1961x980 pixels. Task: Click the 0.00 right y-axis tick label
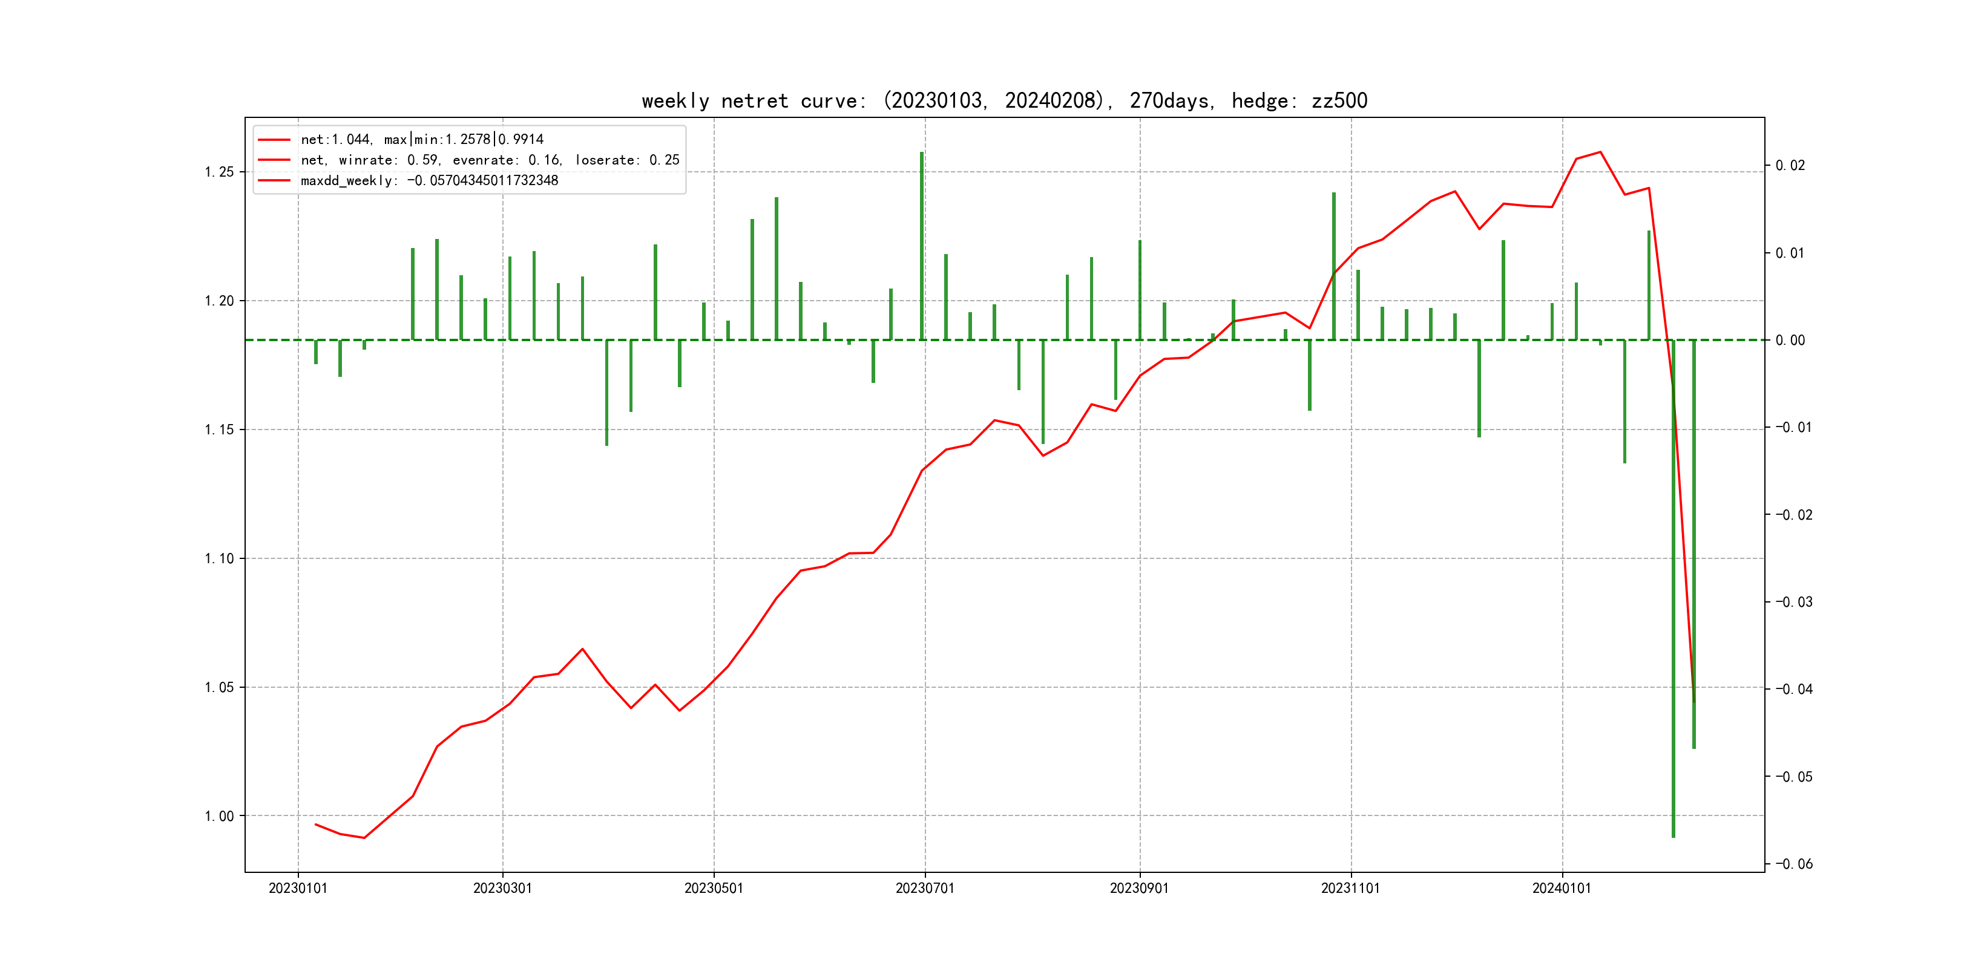[1790, 340]
